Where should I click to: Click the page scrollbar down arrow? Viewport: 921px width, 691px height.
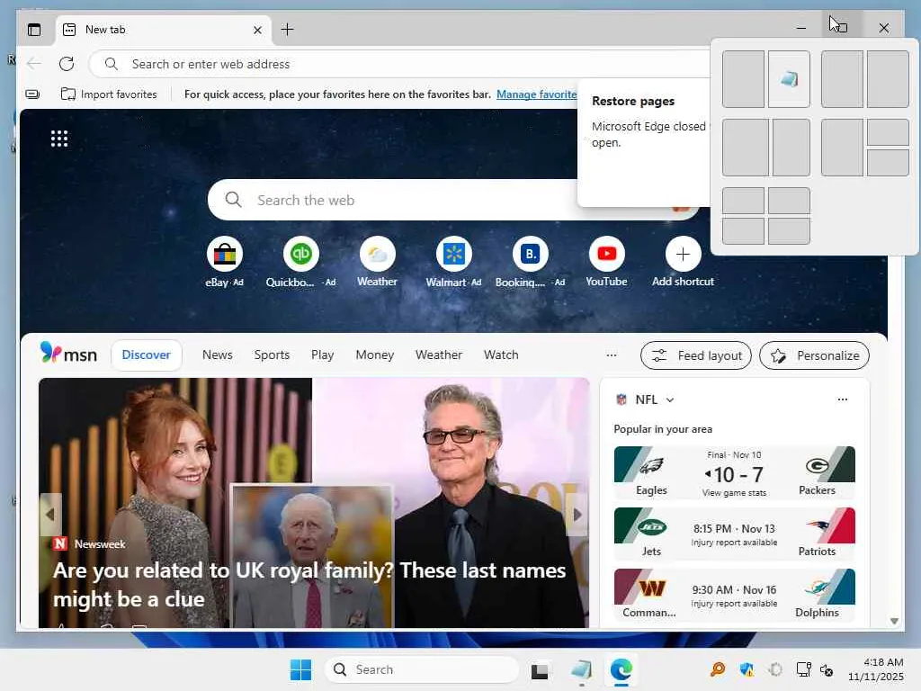pyautogui.click(x=894, y=621)
